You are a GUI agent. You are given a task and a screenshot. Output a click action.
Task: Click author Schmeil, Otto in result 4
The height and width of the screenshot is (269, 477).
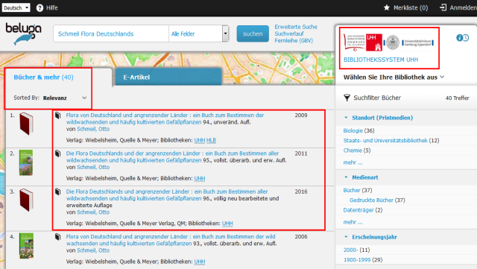tap(93, 250)
